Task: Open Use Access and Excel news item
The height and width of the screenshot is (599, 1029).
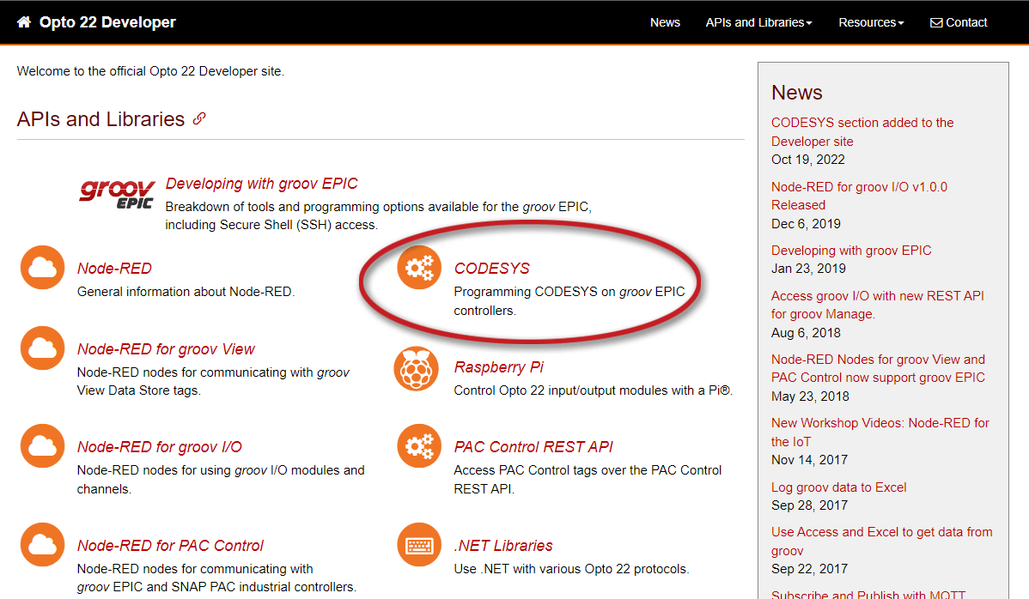Action: (881, 542)
